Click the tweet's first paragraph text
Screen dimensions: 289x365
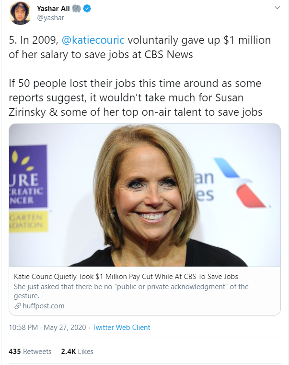(139, 47)
